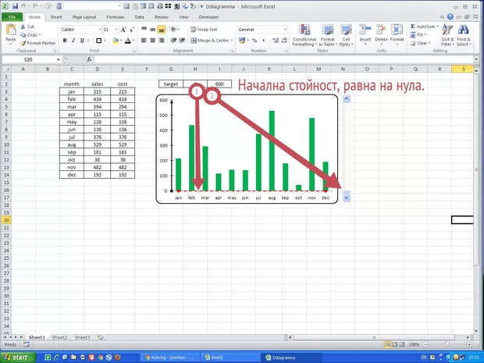Click the Cut scissors icon
This screenshot has height=363, width=484.
click(x=23, y=27)
